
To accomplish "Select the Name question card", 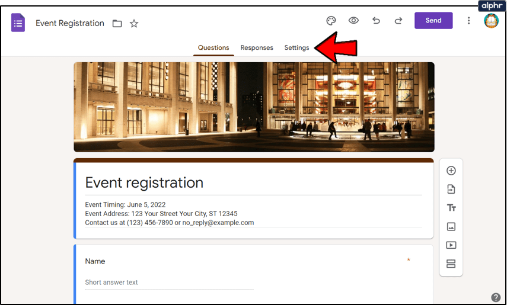I will click(x=254, y=274).
